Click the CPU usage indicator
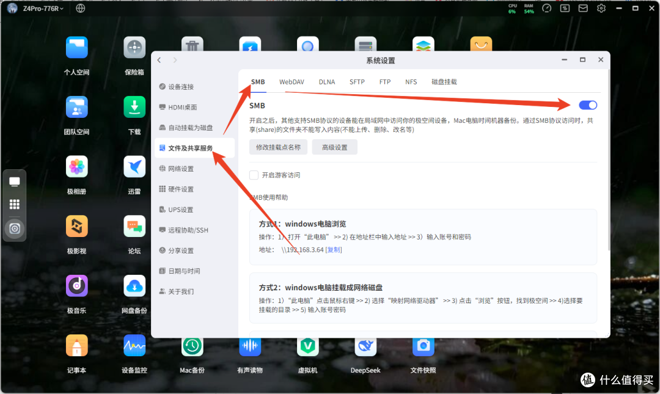Viewport: 660px width, 394px height. [512, 9]
